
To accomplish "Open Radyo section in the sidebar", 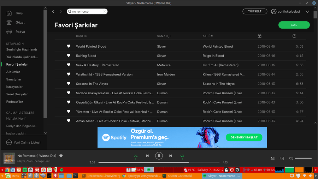I will click(16, 32).
